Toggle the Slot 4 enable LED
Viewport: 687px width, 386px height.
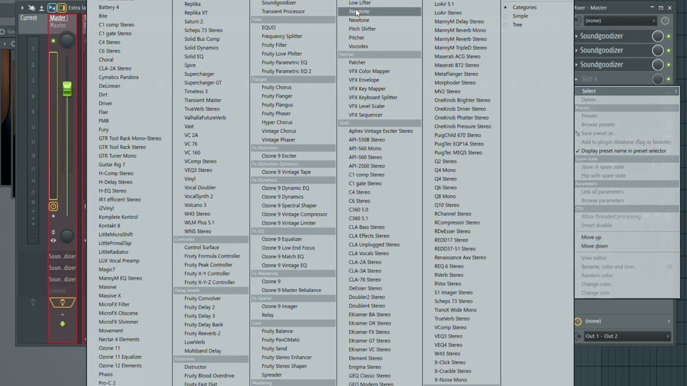tap(669, 79)
